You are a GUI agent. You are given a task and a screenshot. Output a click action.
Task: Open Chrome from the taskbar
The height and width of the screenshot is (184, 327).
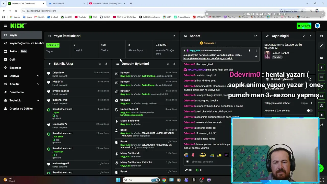[x=164, y=180]
